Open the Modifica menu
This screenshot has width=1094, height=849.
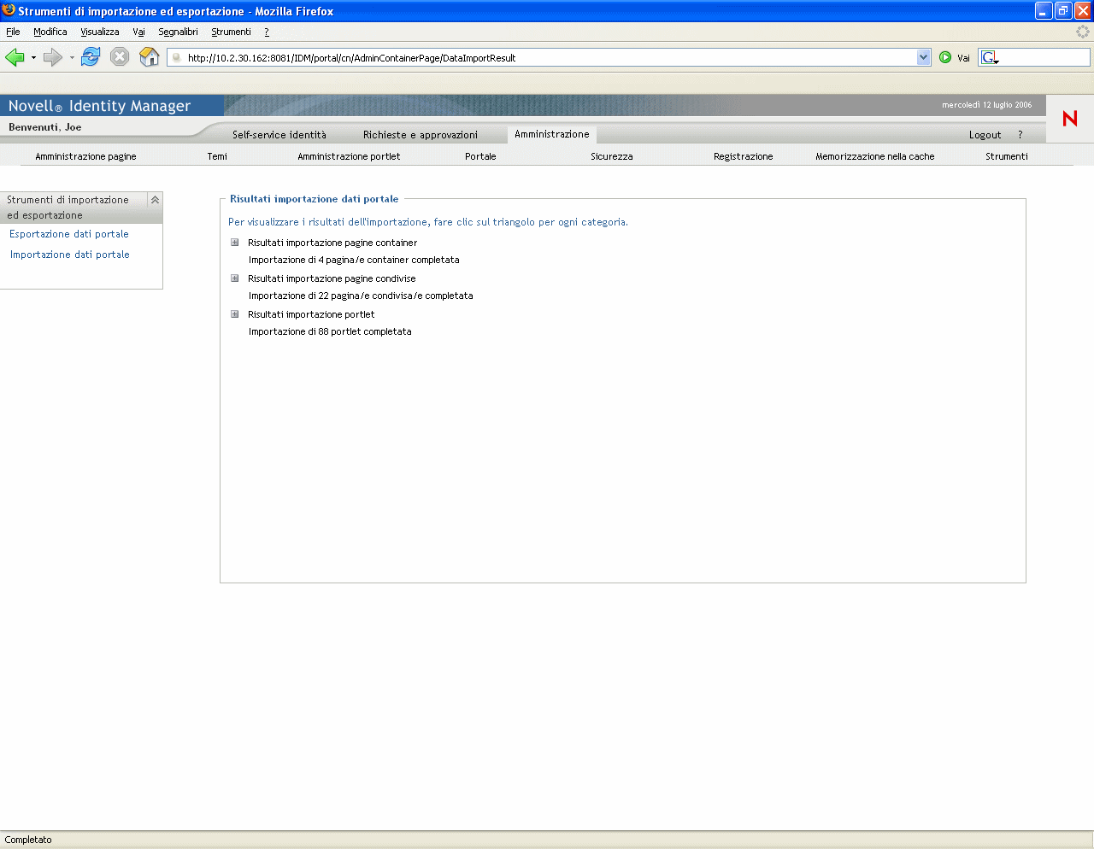(50, 32)
